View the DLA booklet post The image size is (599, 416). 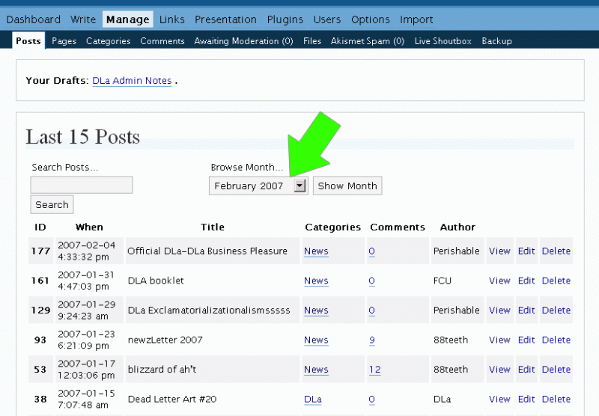tap(499, 281)
